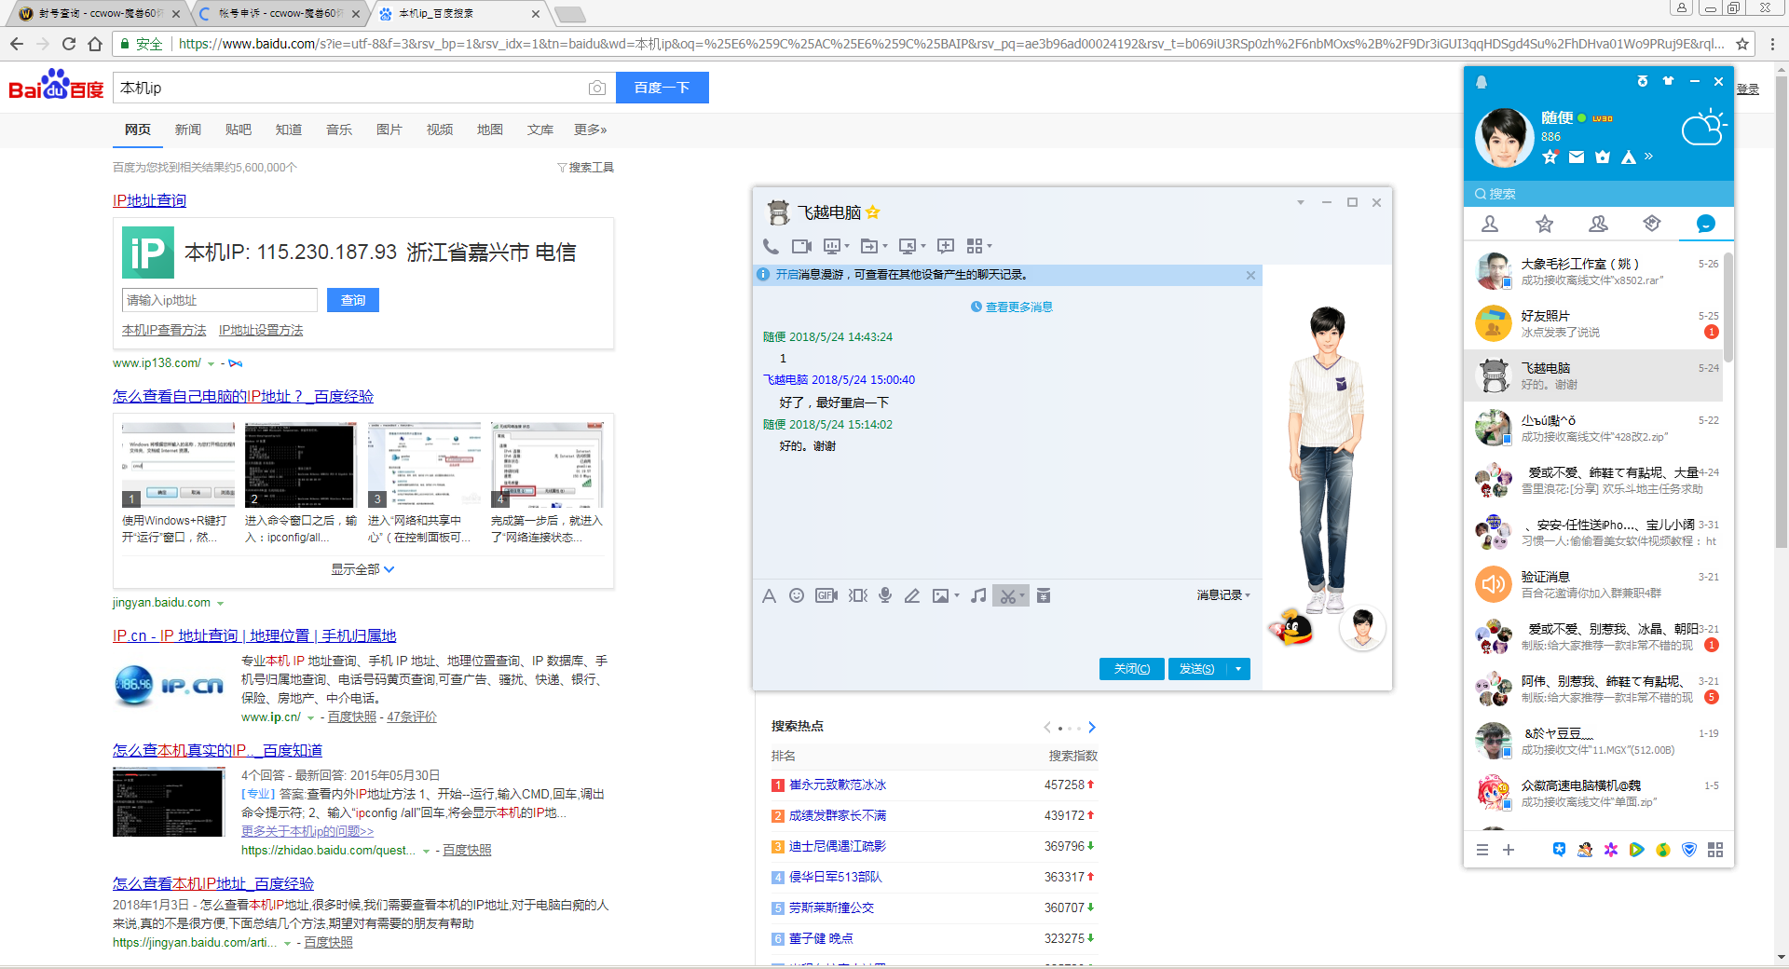Start a voice call in the 飞越电脑 chat

pyautogui.click(x=771, y=246)
